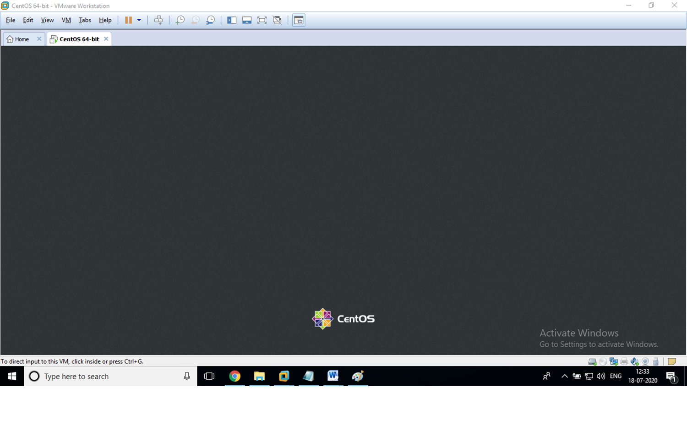687x437 pixels.
Task: Take a snapshot of the VM
Action: tap(180, 20)
